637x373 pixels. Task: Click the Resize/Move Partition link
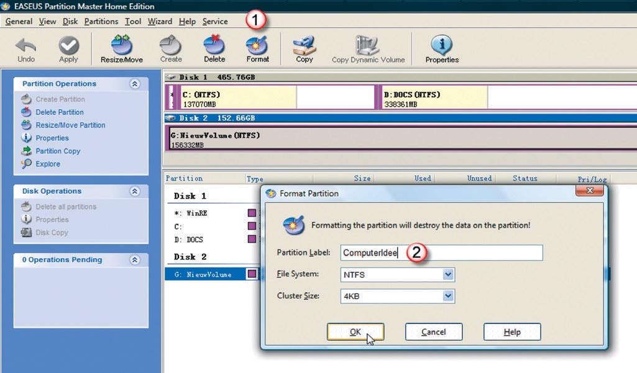[70, 125]
